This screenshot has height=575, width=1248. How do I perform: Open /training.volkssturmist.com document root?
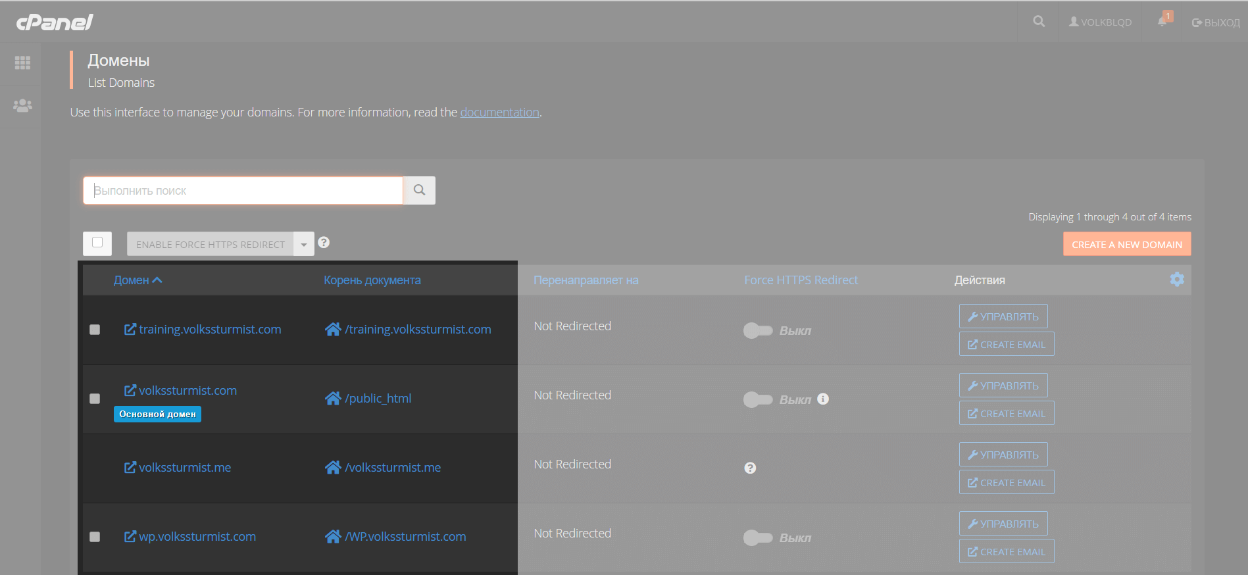tap(418, 329)
